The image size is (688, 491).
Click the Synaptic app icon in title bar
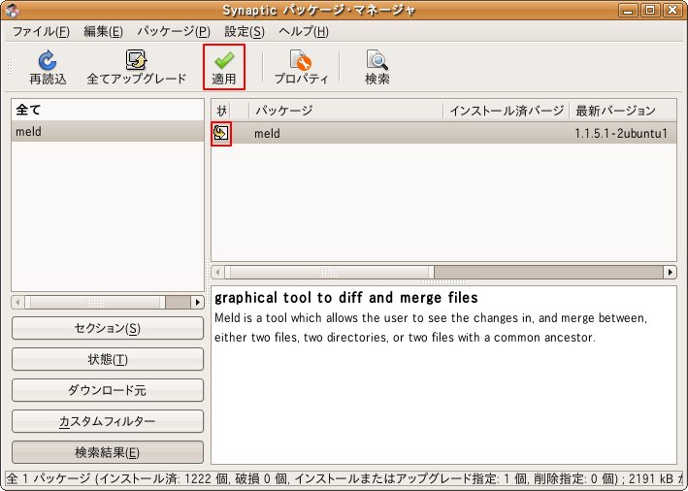coord(12,10)
